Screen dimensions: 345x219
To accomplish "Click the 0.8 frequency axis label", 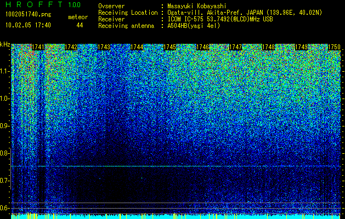I will click(x=4, y=153).
